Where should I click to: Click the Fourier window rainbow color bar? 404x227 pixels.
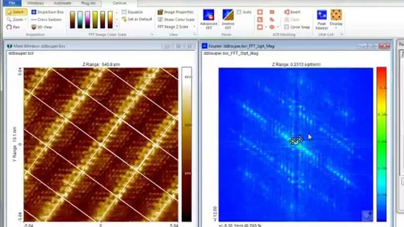click(381, 144)
